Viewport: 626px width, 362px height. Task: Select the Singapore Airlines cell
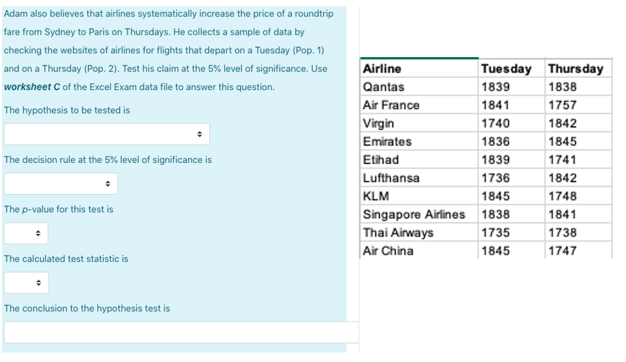click(419, 214)
